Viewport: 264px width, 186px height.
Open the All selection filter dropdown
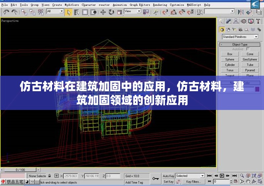[x=55, y=11]
